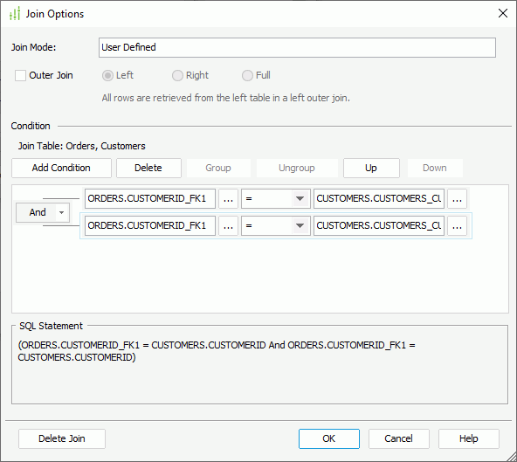Click the Add Condition button
Image resolution: width=517 pixels, height=462 pixels.
tap(61, 168)
